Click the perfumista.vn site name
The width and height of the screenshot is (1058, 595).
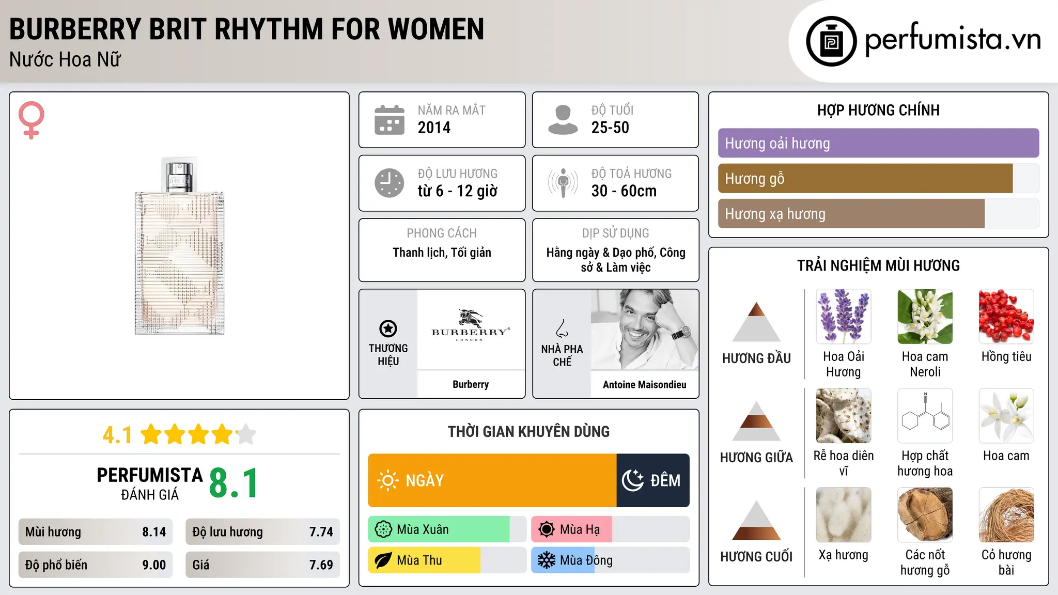tap(953, 39)
